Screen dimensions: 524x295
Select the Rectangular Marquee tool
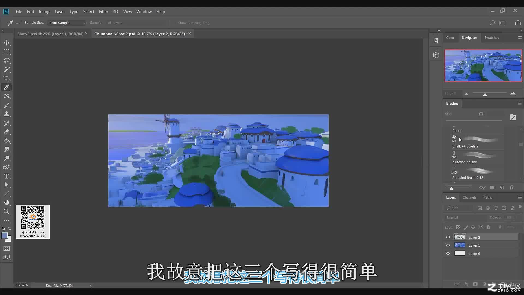click(7, 52)
